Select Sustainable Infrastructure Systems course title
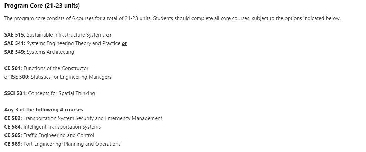The height and width of the screenshot is (152, 366). click(66, 35)
